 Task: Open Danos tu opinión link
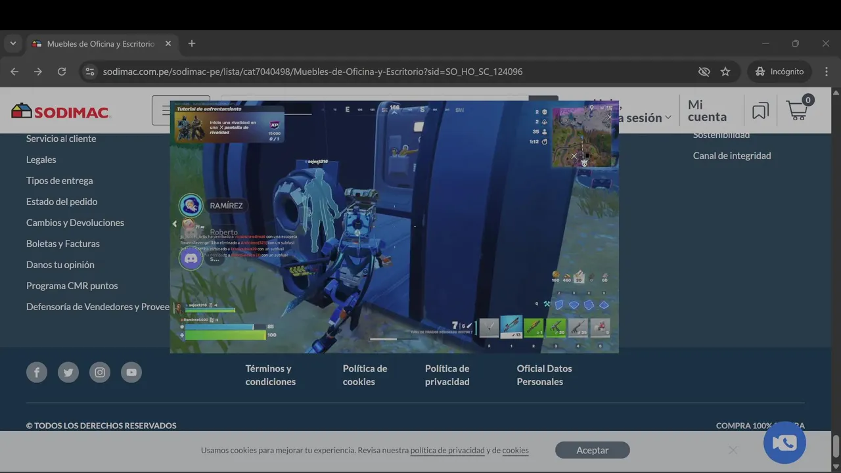click(x=60, y=265)
